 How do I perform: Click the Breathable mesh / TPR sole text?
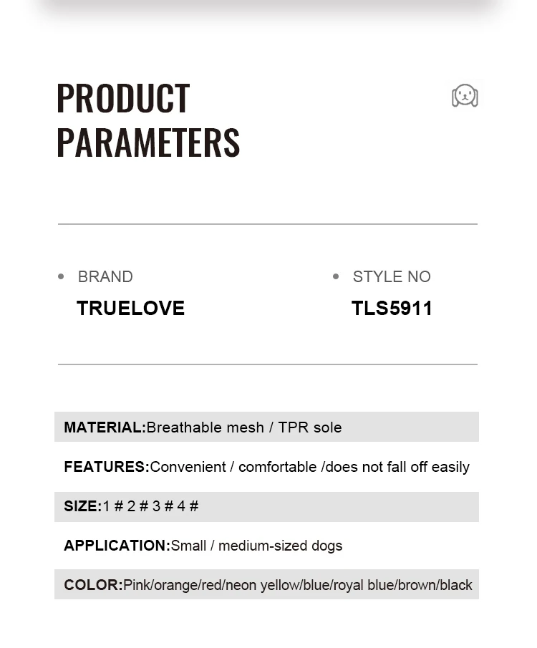(x=244, y=427)
